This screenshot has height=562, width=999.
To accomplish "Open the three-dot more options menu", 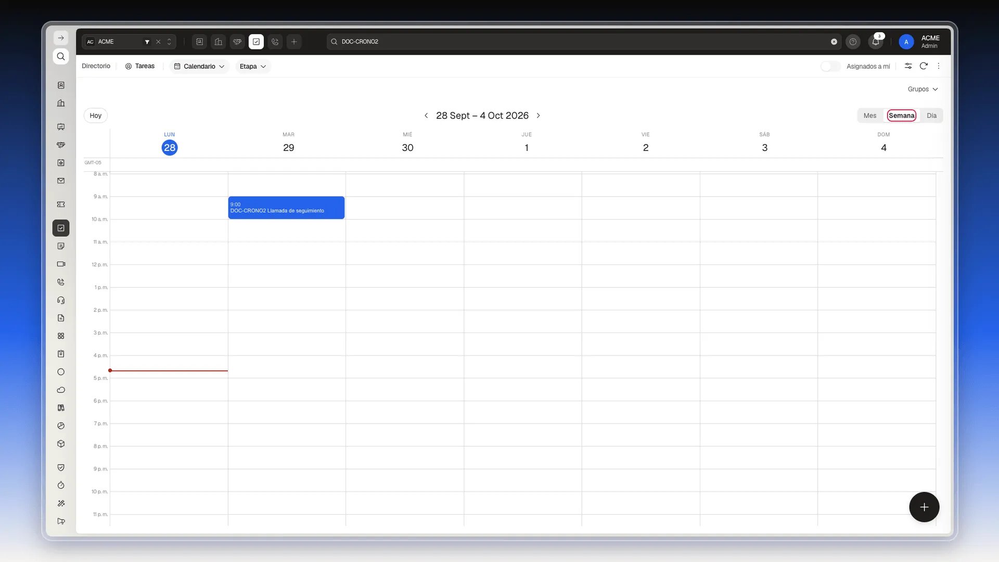I will point(939,66).
